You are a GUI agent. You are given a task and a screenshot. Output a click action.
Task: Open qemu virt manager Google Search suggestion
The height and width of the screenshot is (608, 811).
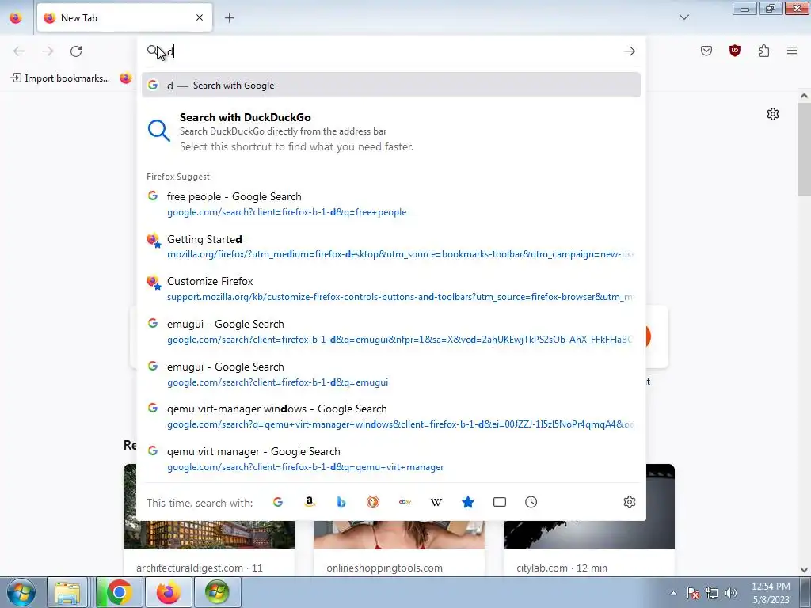pos(391,458)
